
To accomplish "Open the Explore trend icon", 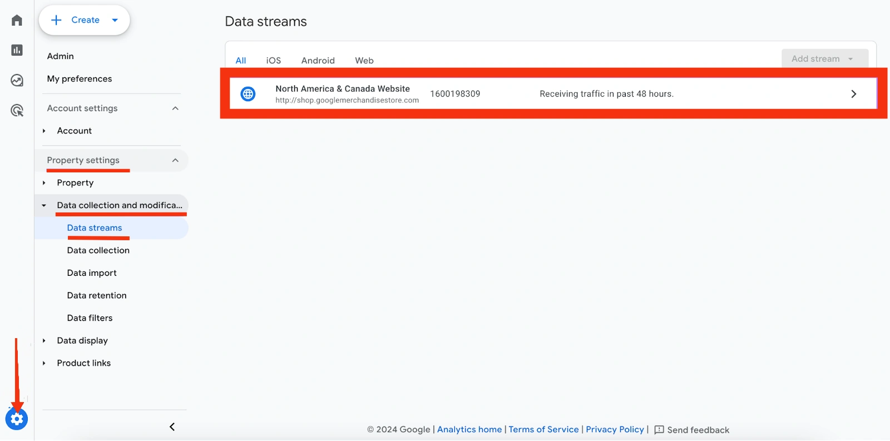I will 17,81.
